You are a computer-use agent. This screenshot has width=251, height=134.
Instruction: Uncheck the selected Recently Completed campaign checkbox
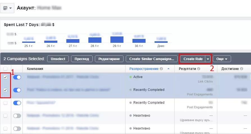click(x=5, y=90)
